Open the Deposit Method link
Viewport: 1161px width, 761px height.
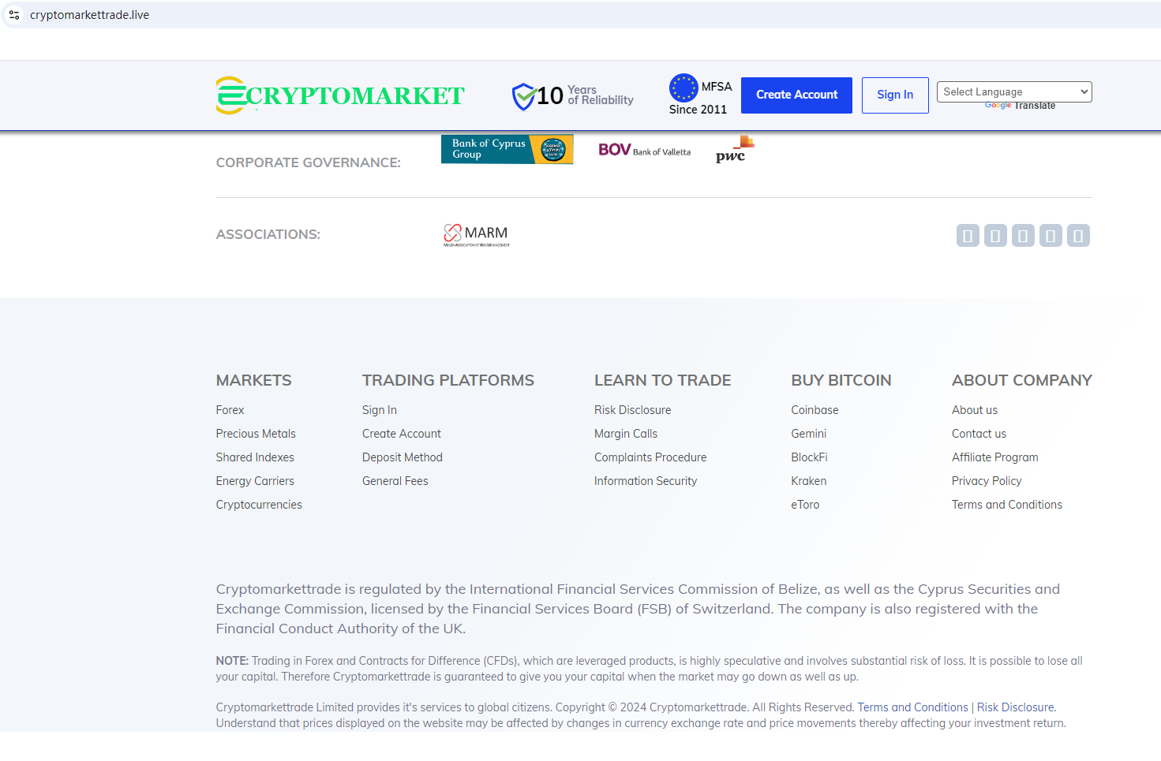(x=403, y=457)
